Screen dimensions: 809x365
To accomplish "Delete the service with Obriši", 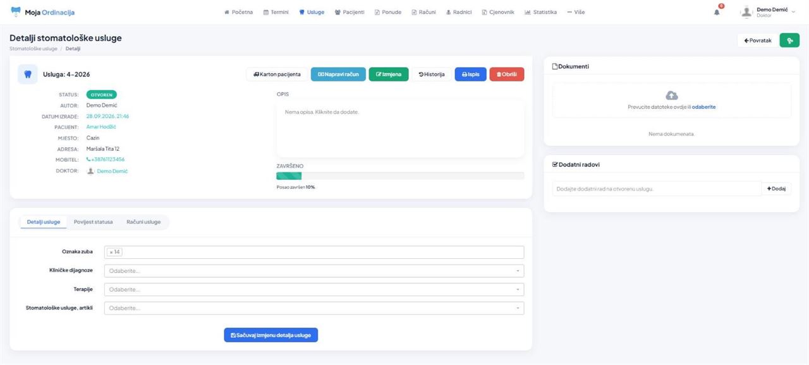I will click(x=507, y=75).
